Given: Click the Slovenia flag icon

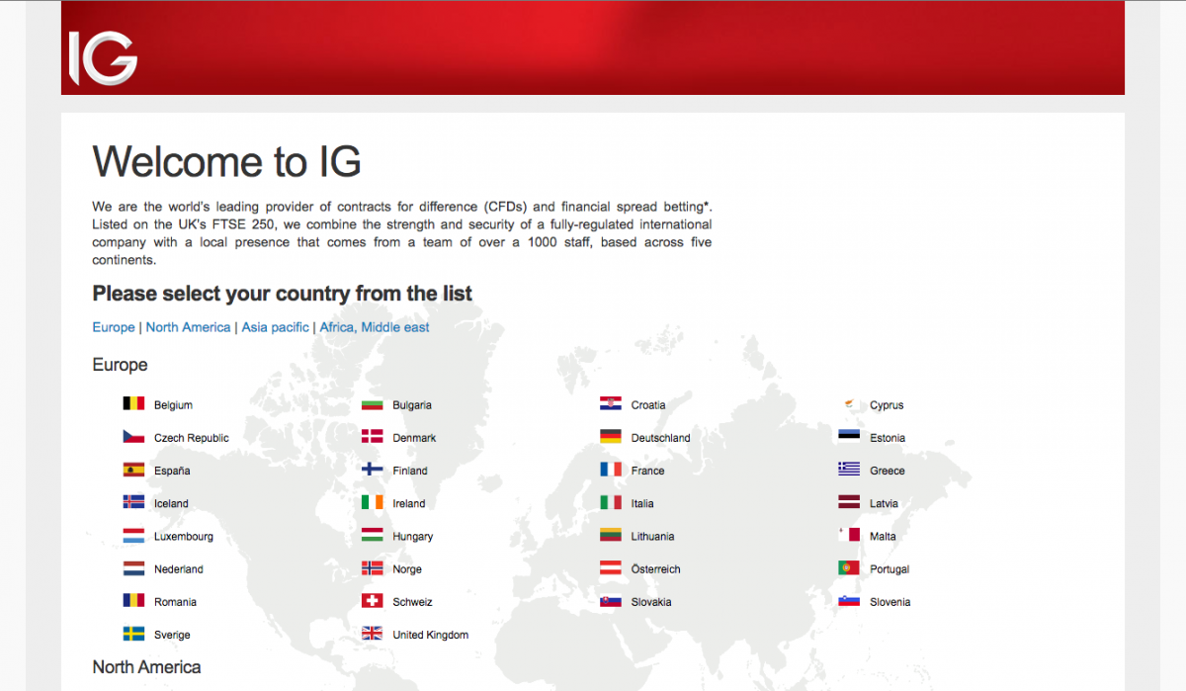Looking at the screenshot, I should [850, 600].
